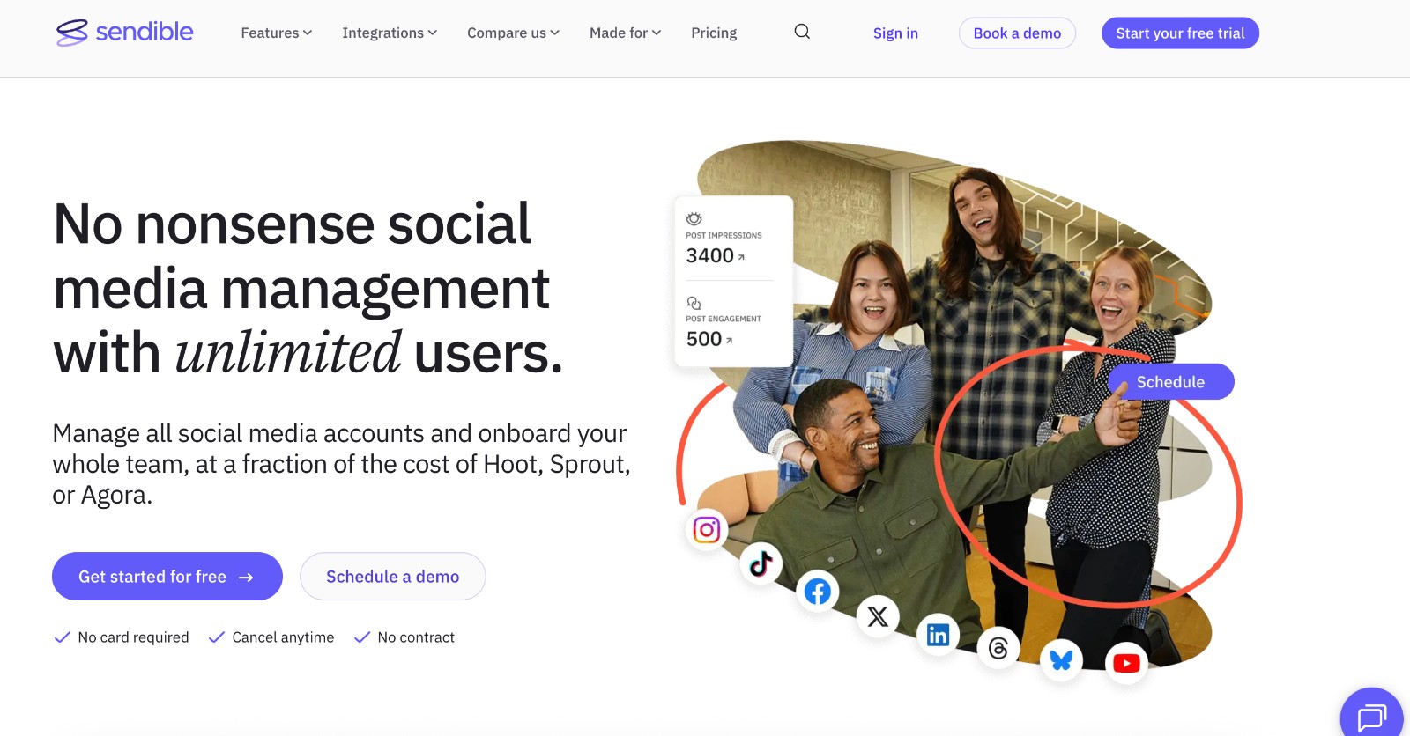Click the X (Twitter) icon
The image size is (1410, 736).
tap(878, 616)
